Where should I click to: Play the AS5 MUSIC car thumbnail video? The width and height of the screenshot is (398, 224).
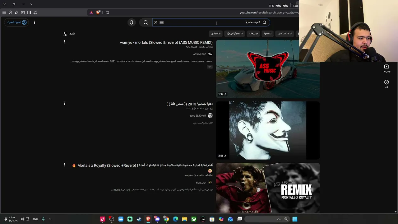coord(268,69)
